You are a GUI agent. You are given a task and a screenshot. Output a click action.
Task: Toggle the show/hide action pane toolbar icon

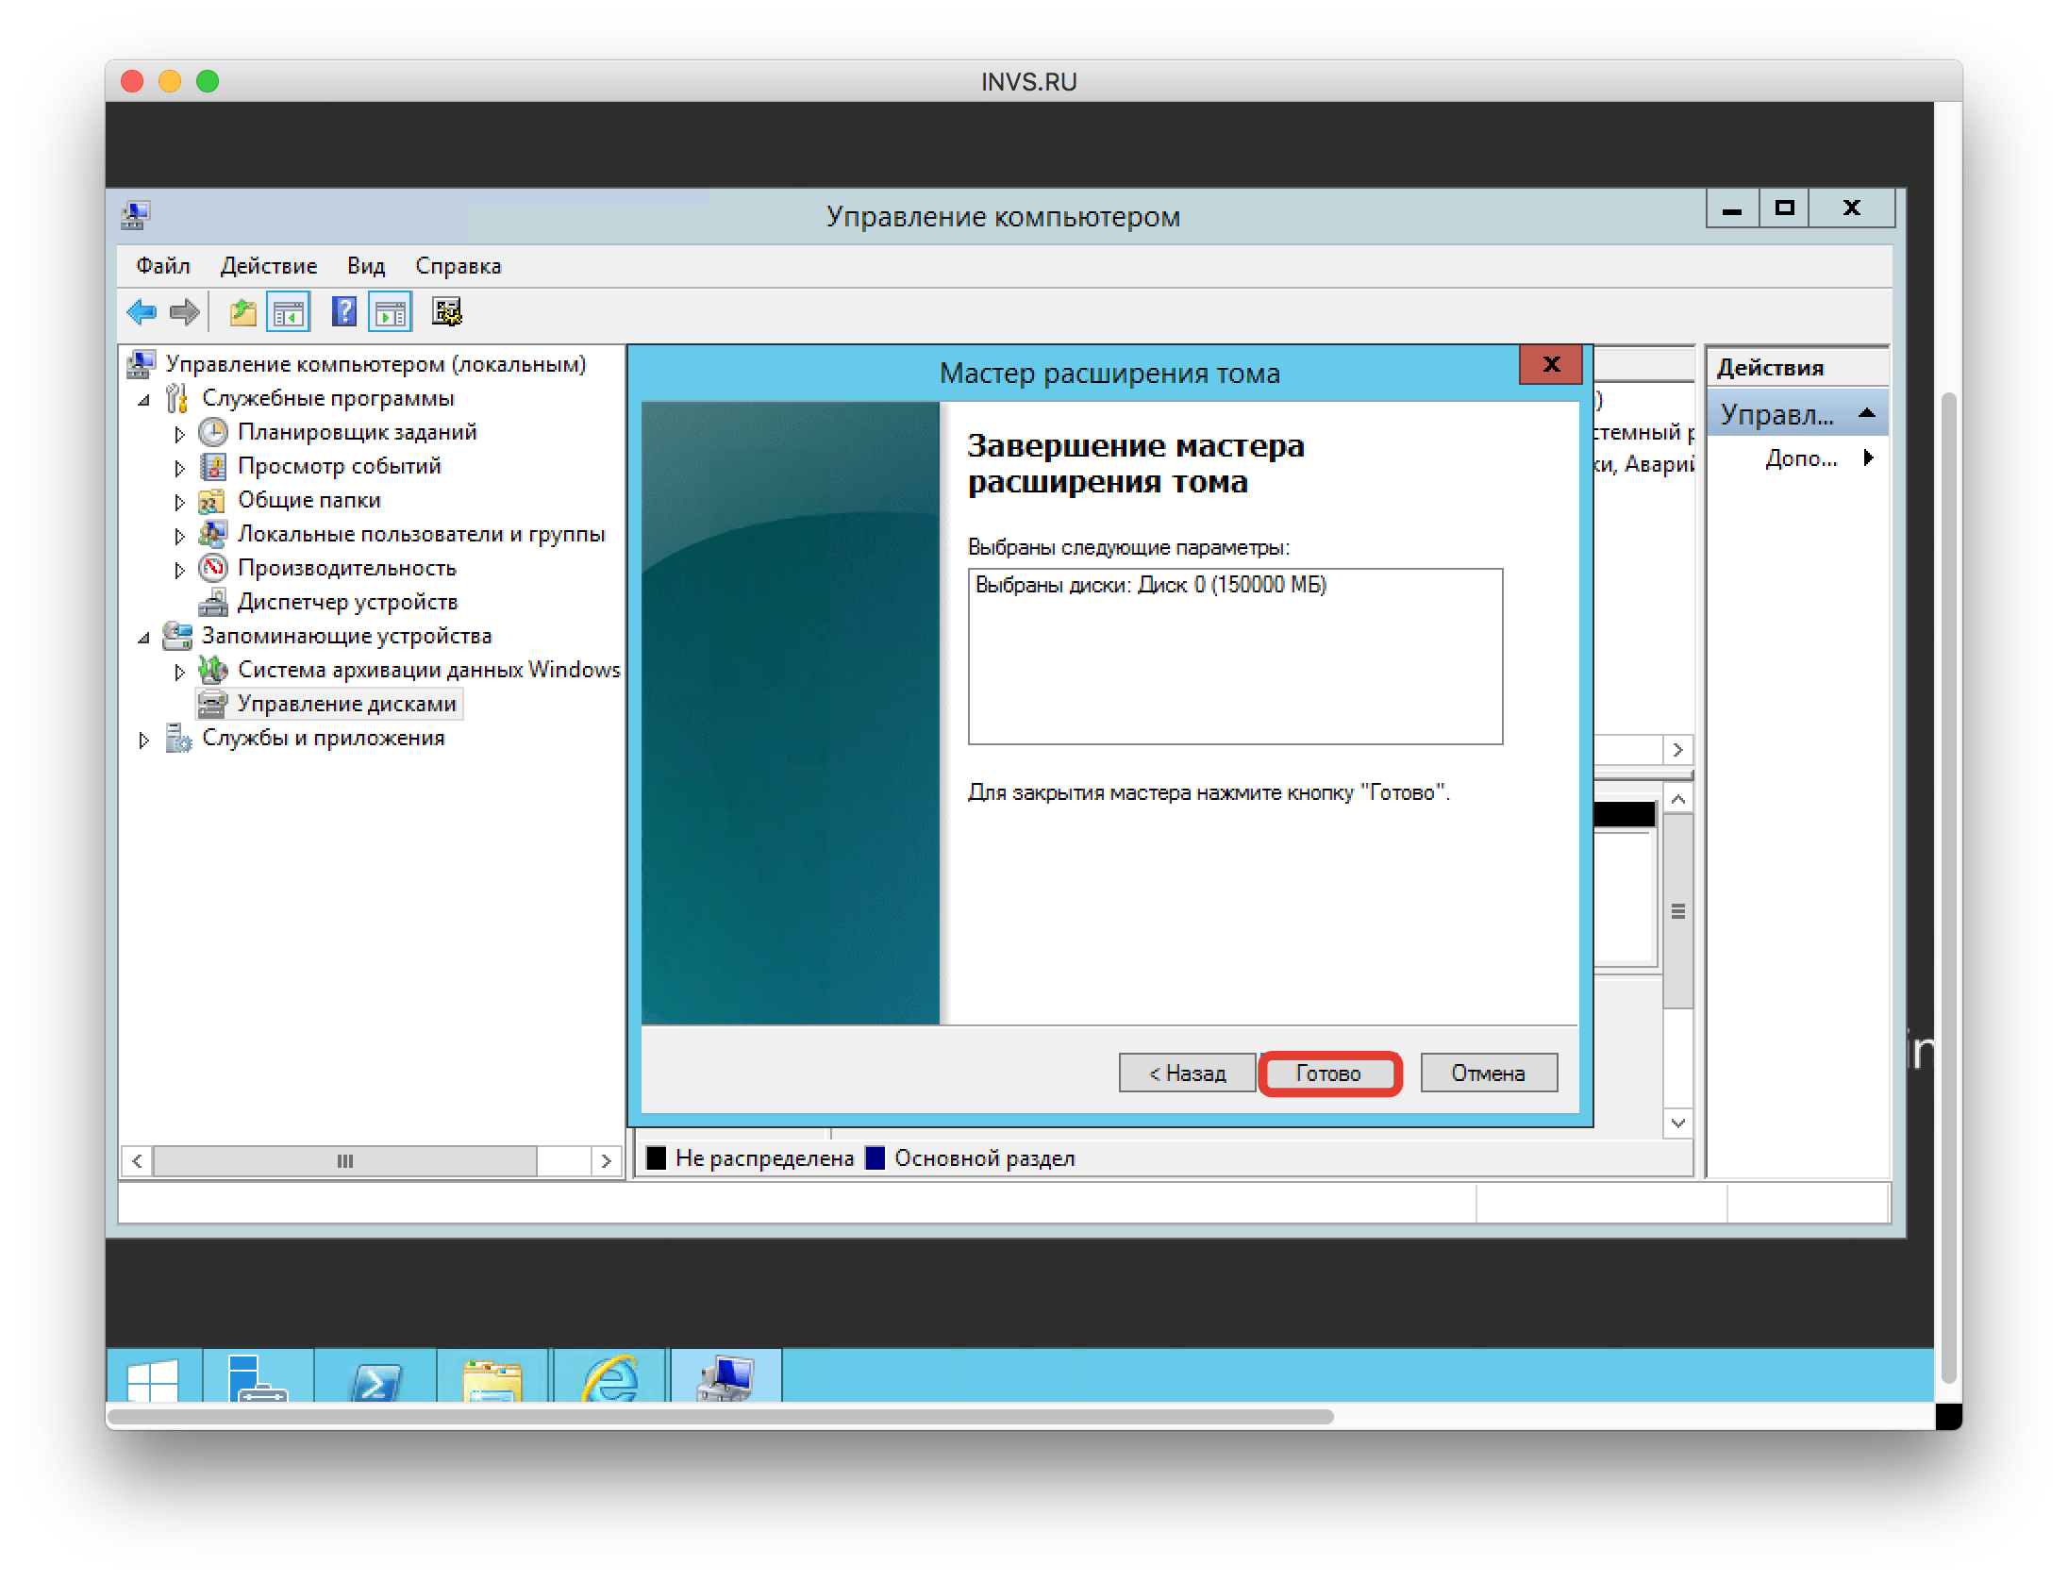tap(391, 312)
